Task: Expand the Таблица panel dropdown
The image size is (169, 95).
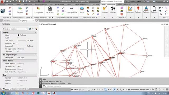Action: tap(125, 17)
